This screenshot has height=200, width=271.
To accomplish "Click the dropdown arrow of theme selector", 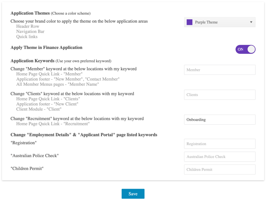I will 251,22.
